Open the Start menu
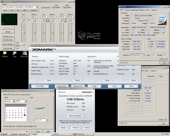 click(4, 134)
